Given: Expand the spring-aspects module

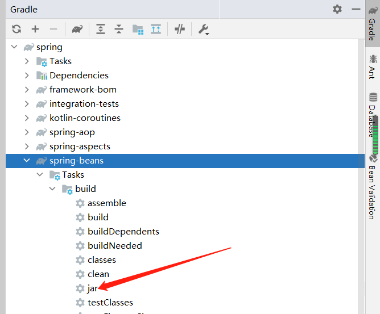Looking at the screenshot, I should coord(27,146).
